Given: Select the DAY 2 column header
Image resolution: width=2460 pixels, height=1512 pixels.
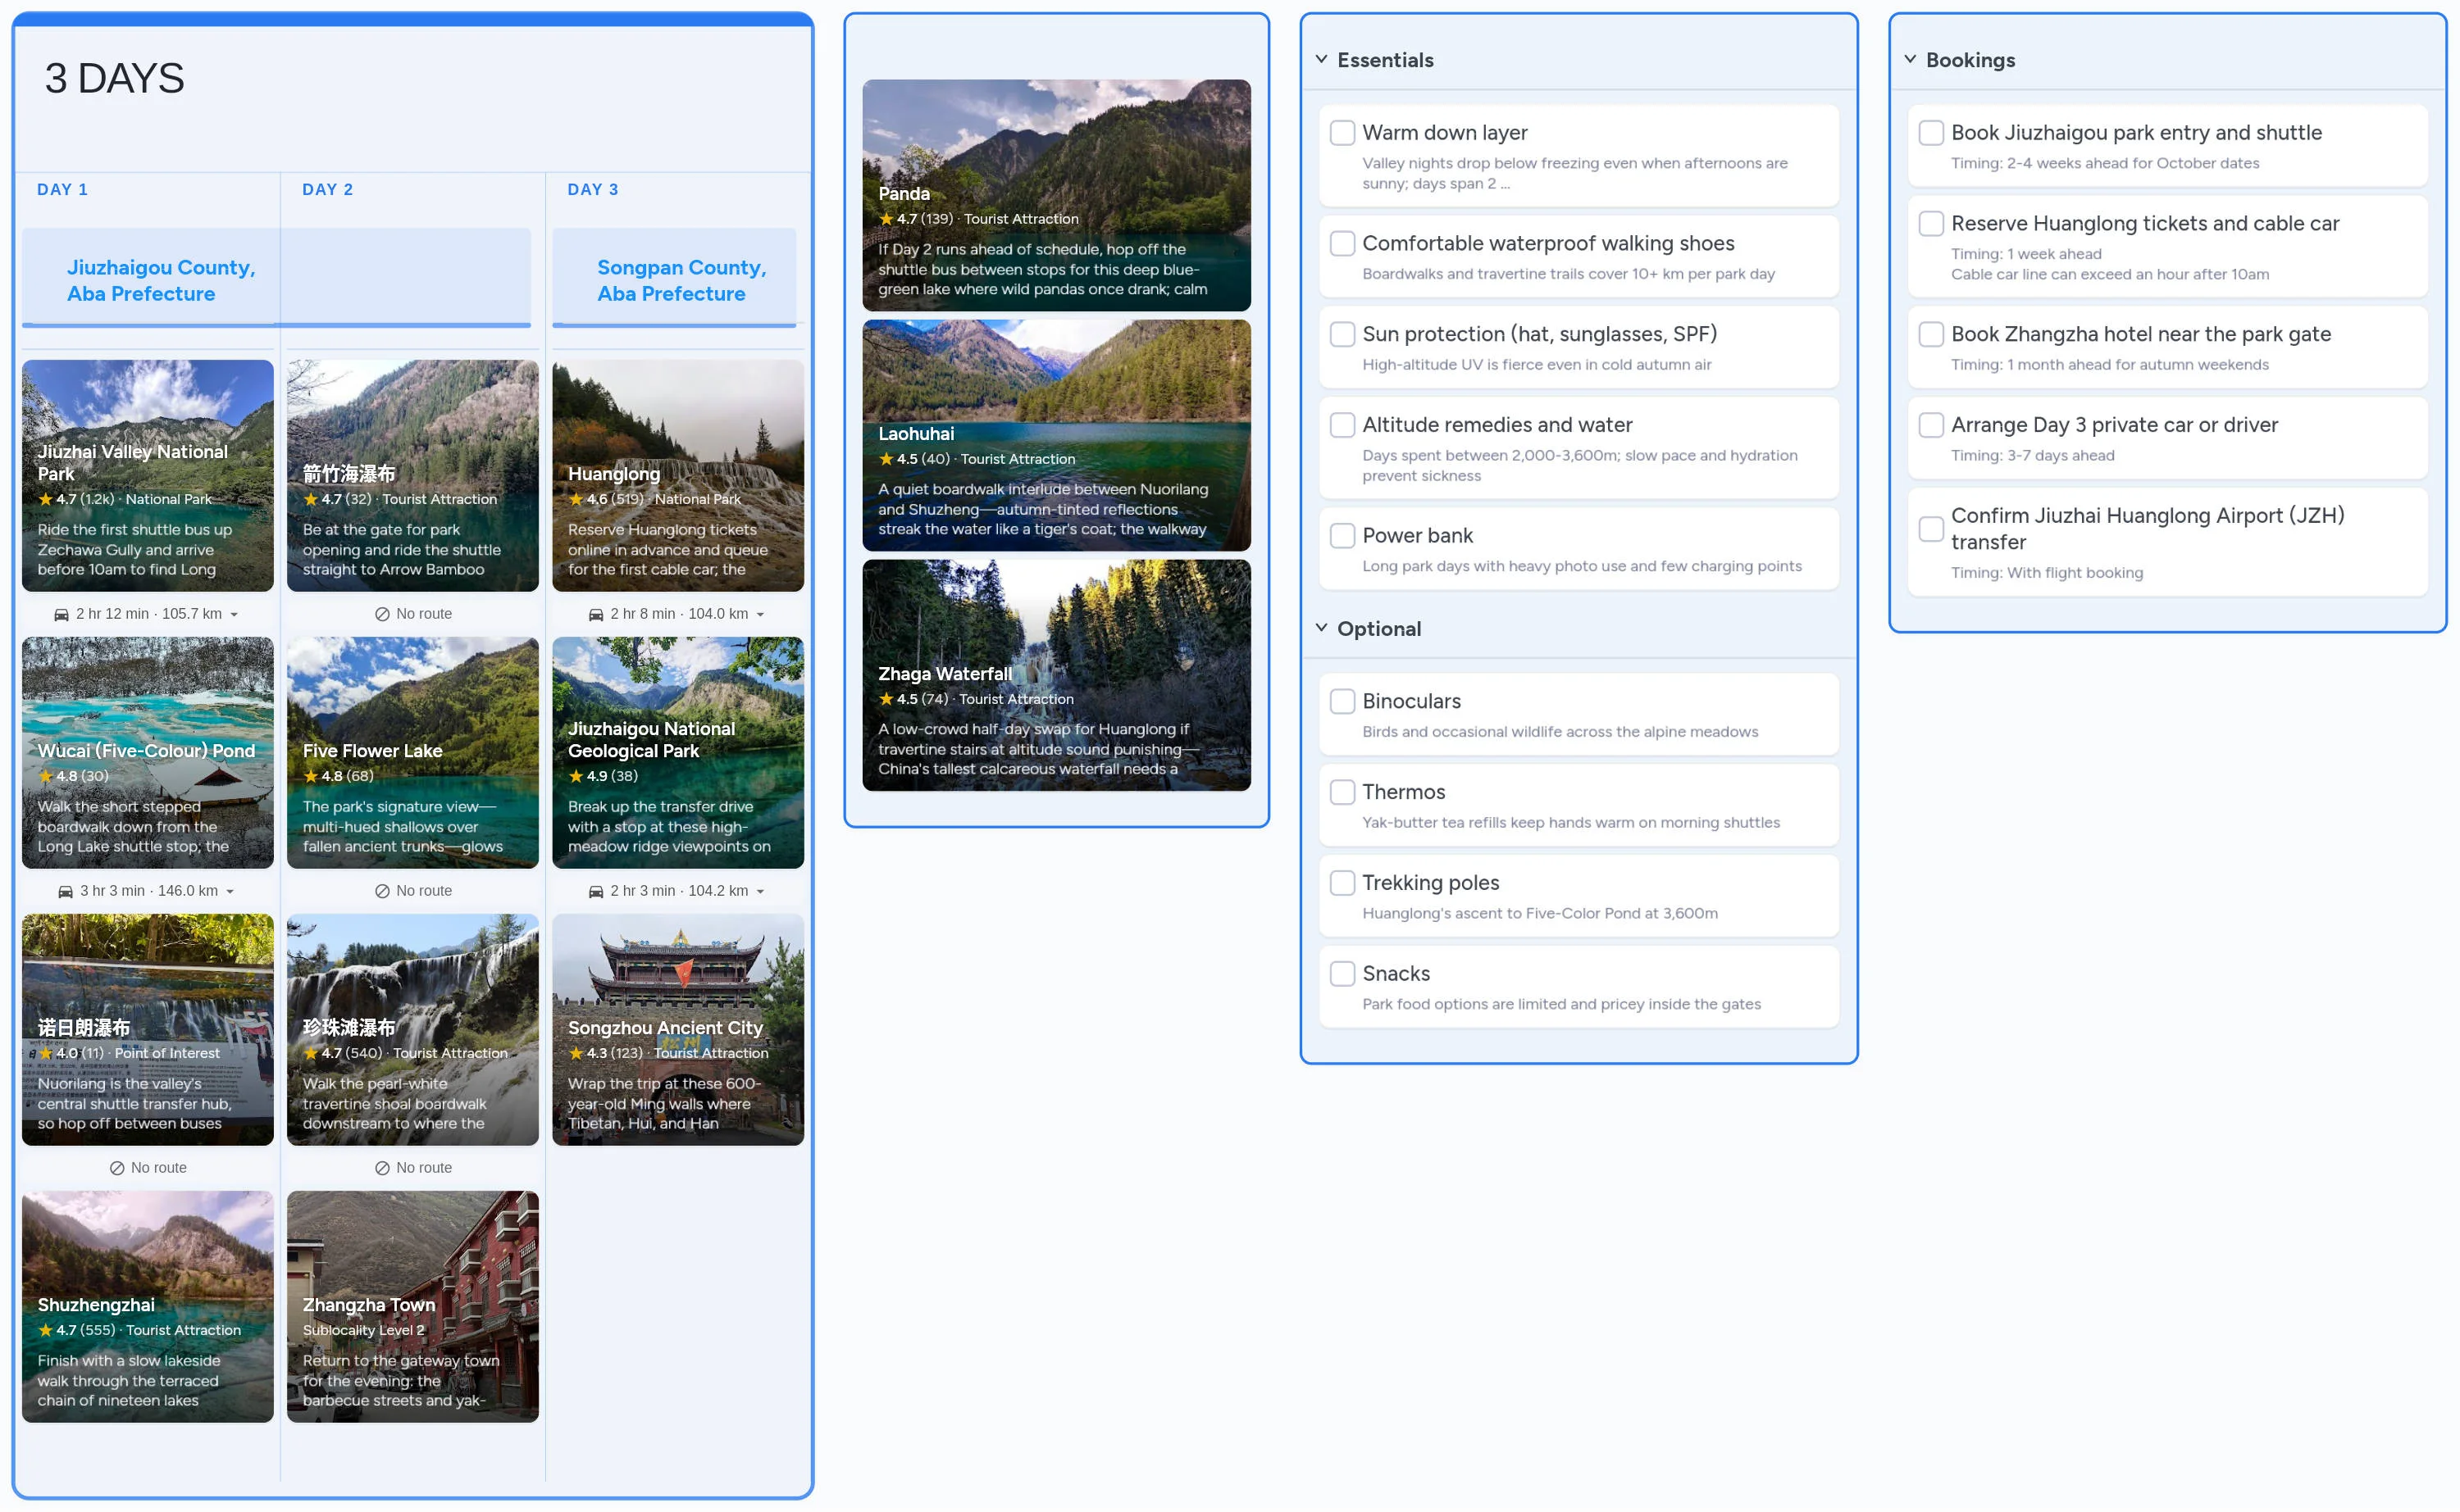Looking at the screenshot, I should [x=328, y=190].
